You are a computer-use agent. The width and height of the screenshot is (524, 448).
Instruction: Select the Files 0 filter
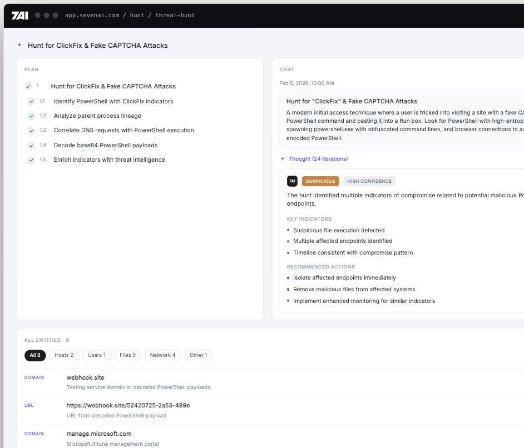(127, 355)
